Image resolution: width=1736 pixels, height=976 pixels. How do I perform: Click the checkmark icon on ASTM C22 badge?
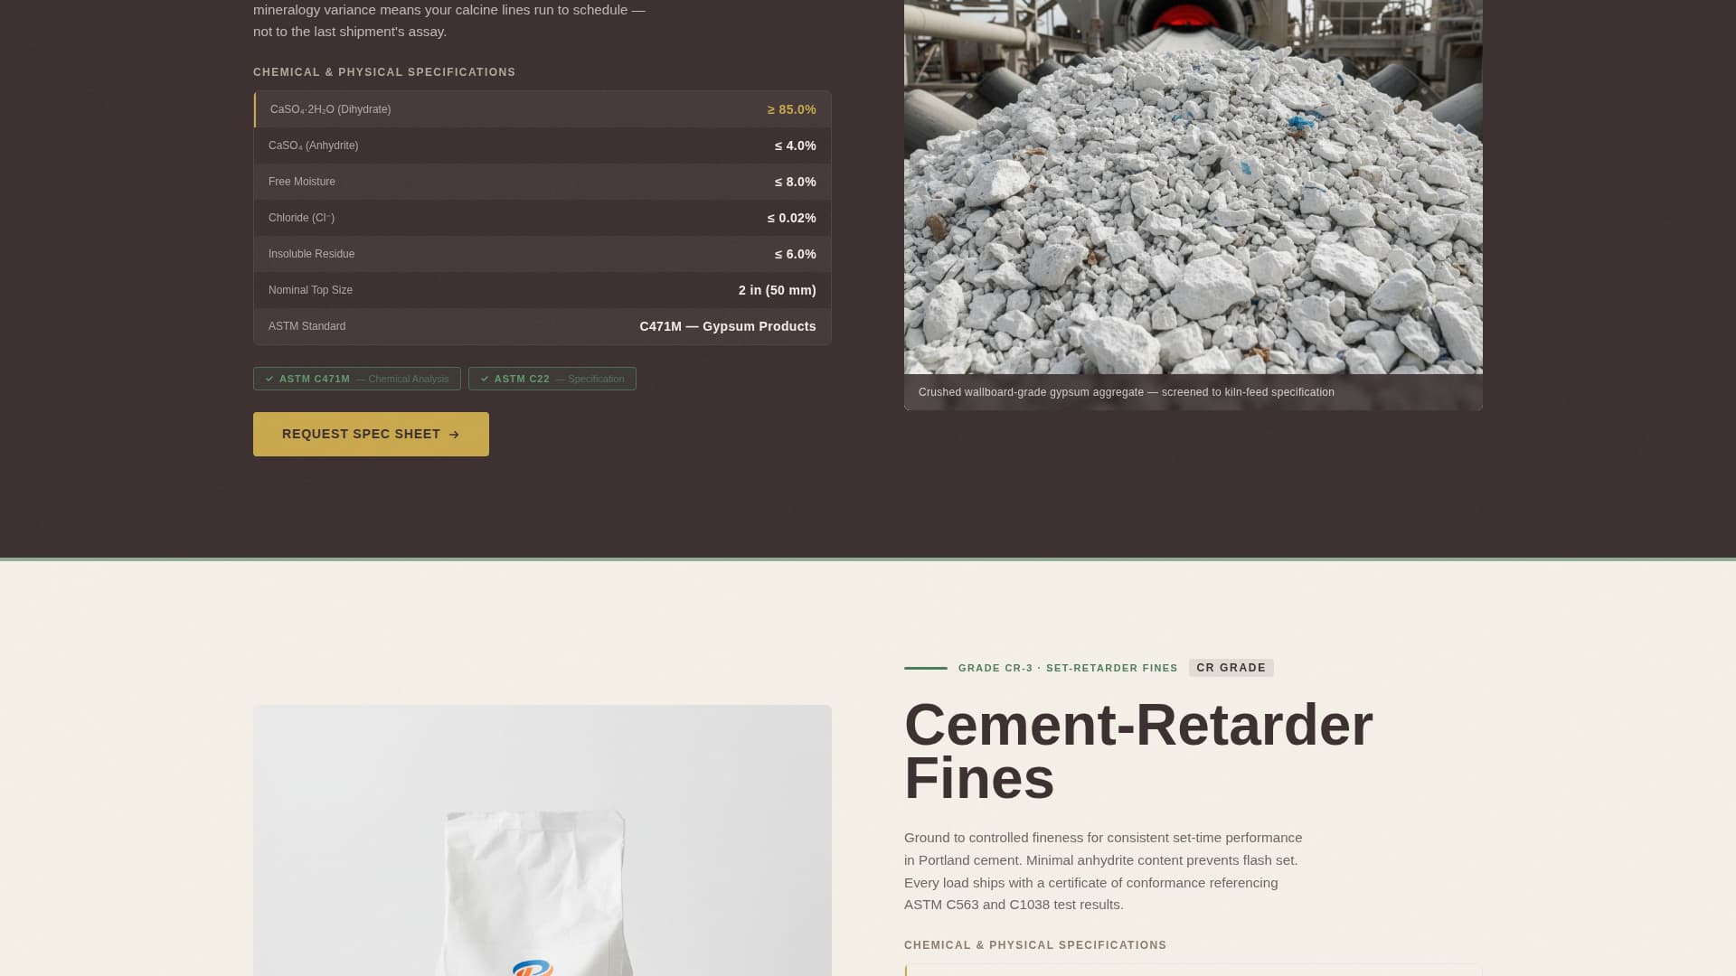(x=485, y=379)
